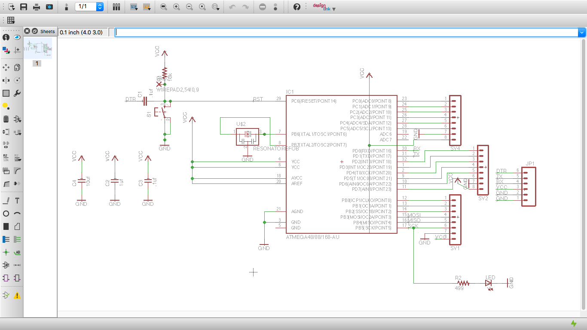587x330 pixels.
Task: Open the Export arrow icon dropdown
Action: [x=11, y=7]
